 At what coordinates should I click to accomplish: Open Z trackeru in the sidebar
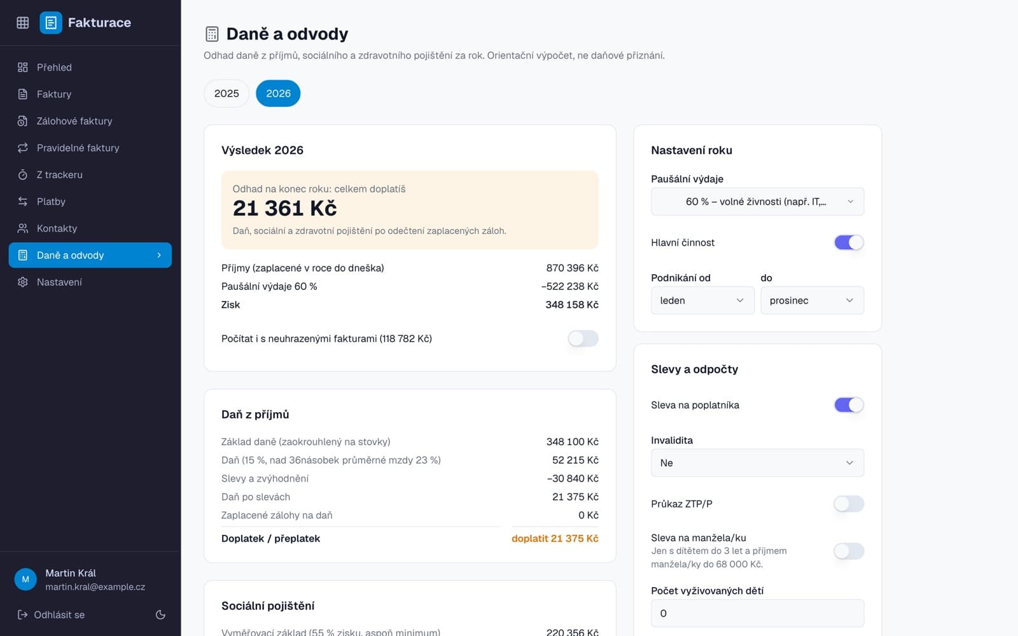click(90, 174)
